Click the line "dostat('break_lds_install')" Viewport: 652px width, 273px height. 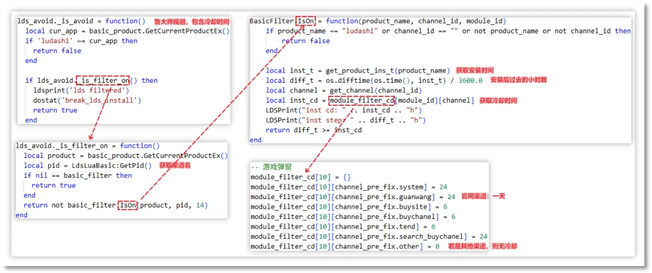click(x=87, y=100)
